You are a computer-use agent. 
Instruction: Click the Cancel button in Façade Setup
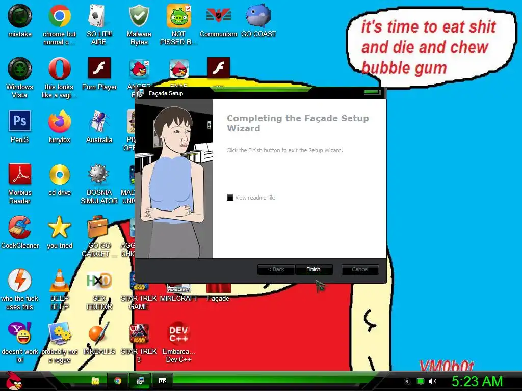(x=360, y=269)
